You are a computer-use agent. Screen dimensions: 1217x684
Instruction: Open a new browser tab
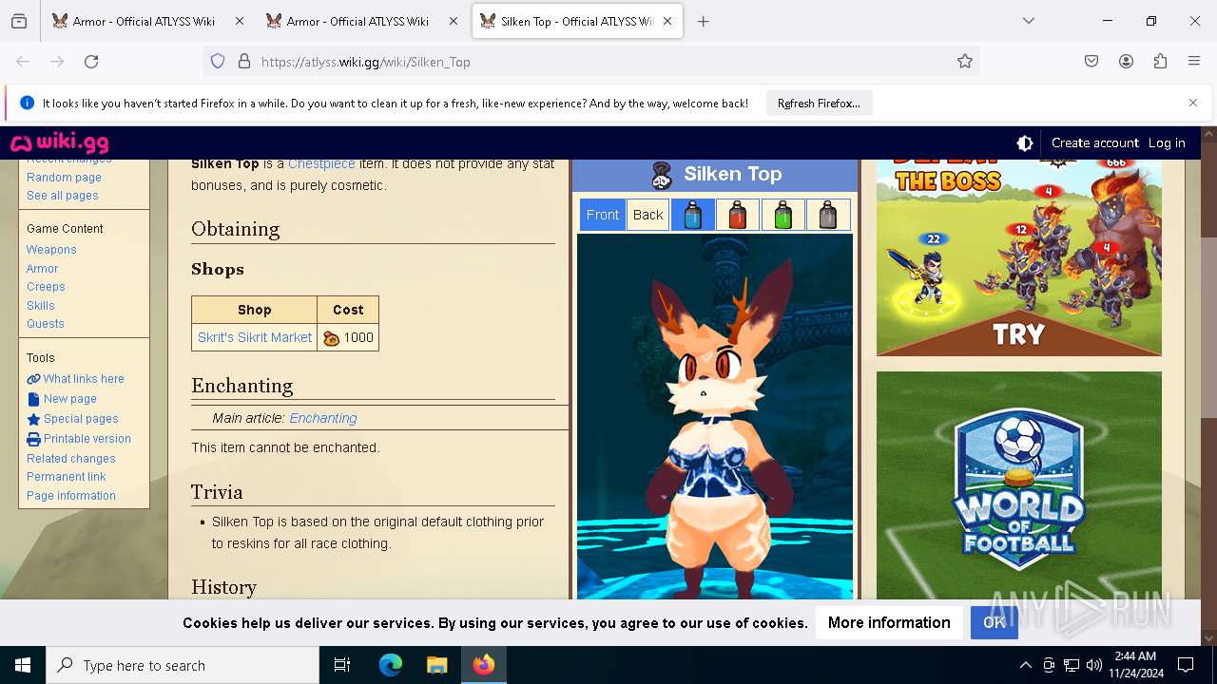[x=703, y=21]
